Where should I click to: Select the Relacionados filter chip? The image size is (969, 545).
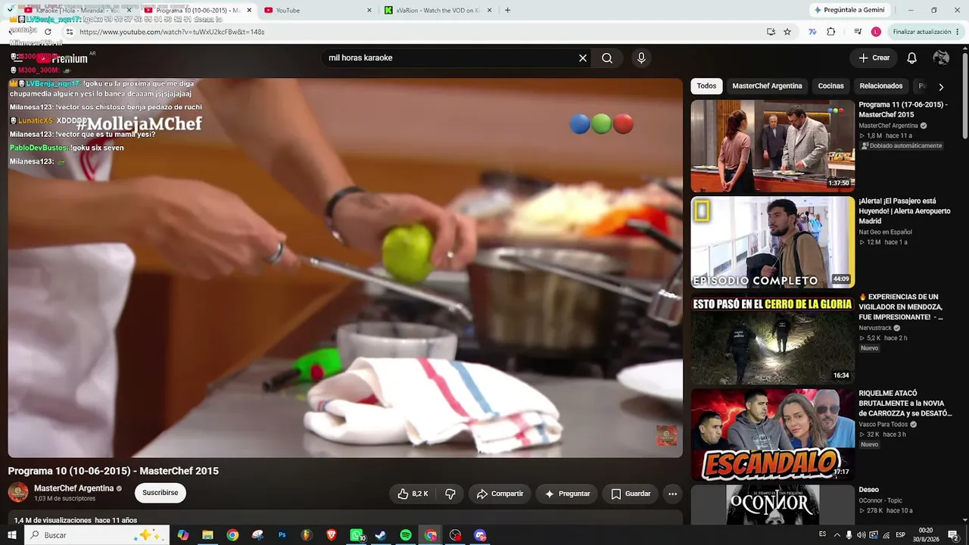pyautogui.click(x=881, y=86)
